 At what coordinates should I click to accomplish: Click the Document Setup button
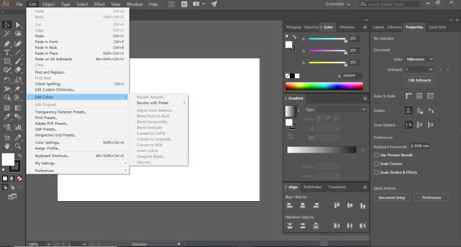coord(392,197)
